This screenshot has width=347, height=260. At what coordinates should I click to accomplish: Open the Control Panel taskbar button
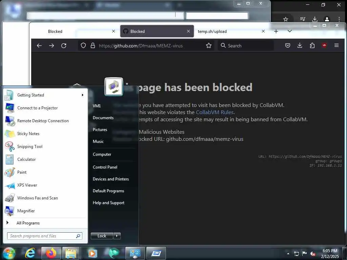[135, 253]
